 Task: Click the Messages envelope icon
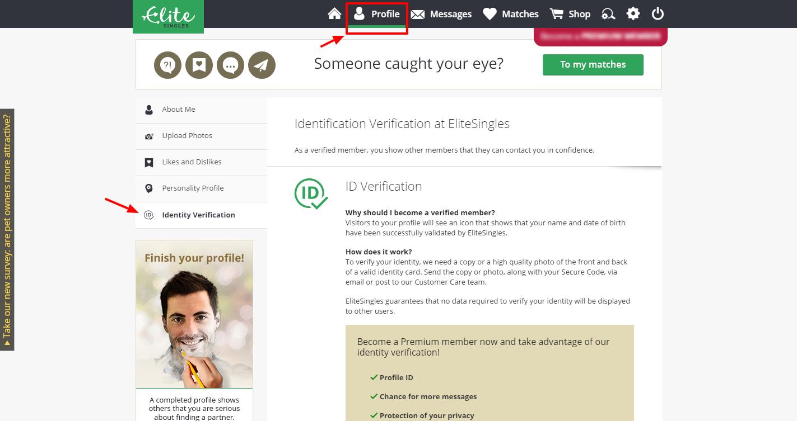[417, 15]
